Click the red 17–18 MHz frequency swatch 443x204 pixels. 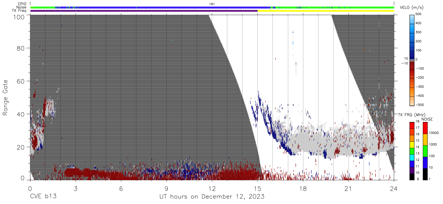(x=412, y=125)
